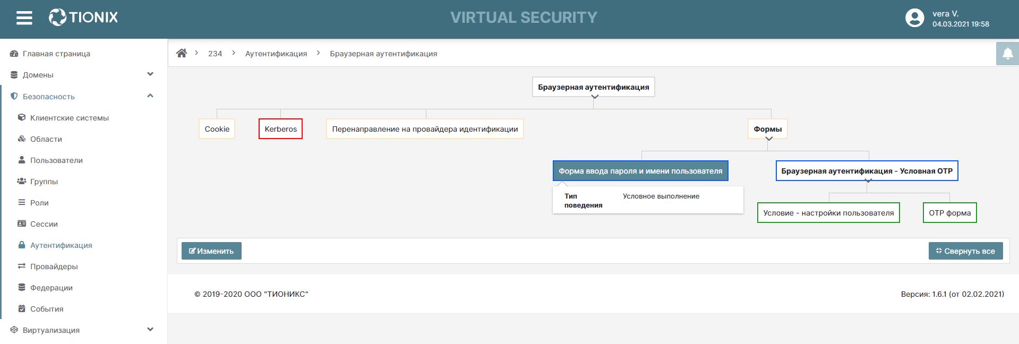
Task: Expand the Домены menu chevron
Action: point(150,74)
